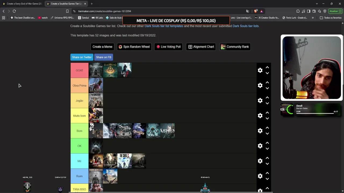Move the GOAT tier down with its arrow
The image size is (344, 193).
pos(267,73)
